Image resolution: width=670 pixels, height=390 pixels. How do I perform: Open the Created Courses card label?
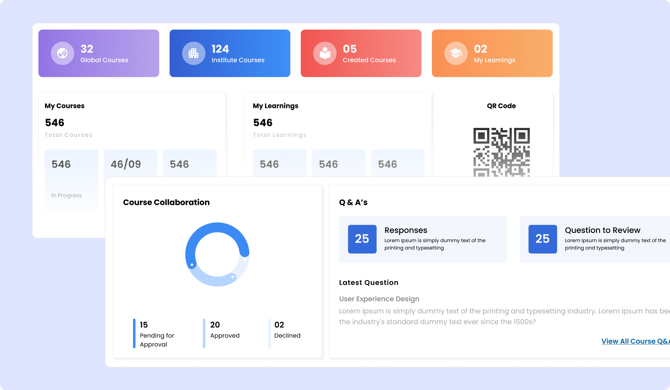point(369,60)
